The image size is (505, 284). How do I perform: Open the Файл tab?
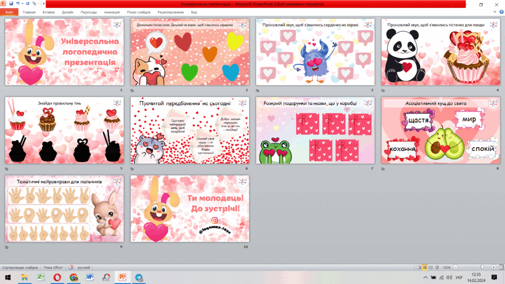(x=9, y=12)
